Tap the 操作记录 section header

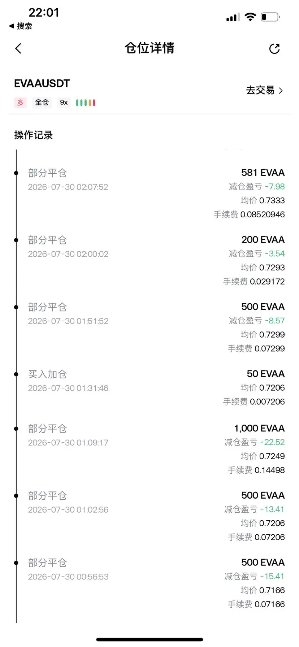(x=34, y=135)
